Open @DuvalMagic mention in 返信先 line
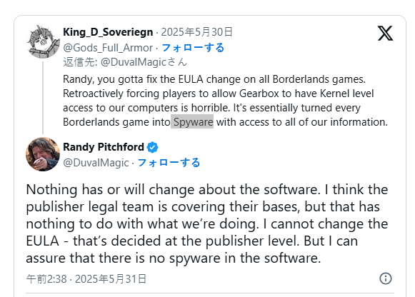 click(134, 62)
